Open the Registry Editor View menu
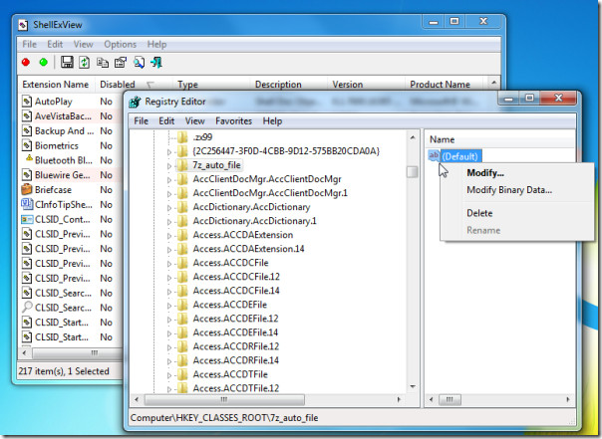 [x=195, y=121]
